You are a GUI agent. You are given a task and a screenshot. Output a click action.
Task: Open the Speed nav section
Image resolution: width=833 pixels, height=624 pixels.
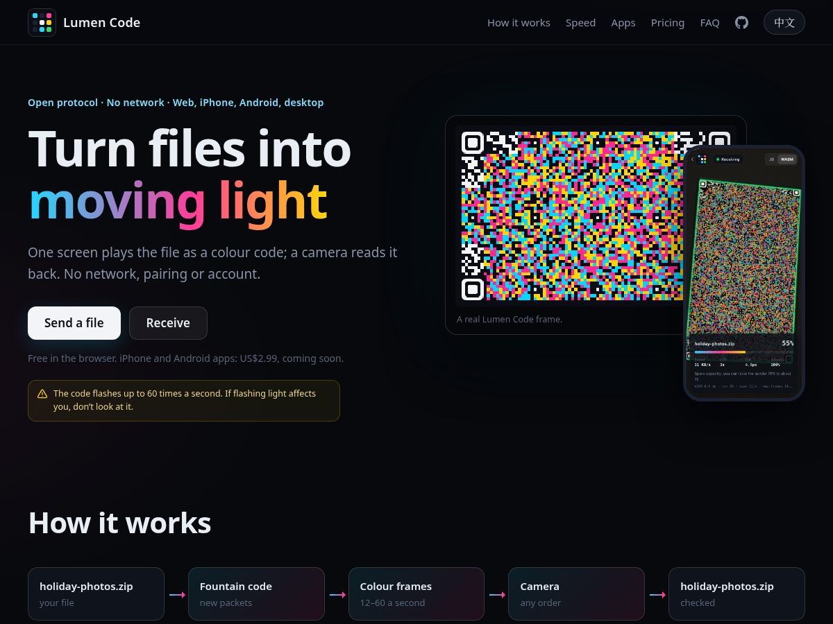pyautogui.click(x=580, y=23)
